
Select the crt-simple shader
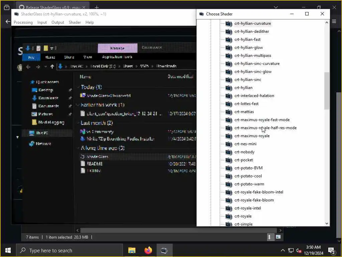(x=243, y=224)
